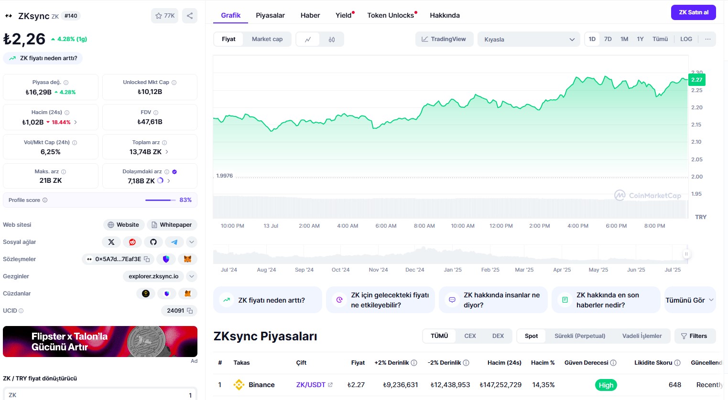
Task: Show info for Piyasa değ.
Action: point(66,83)
